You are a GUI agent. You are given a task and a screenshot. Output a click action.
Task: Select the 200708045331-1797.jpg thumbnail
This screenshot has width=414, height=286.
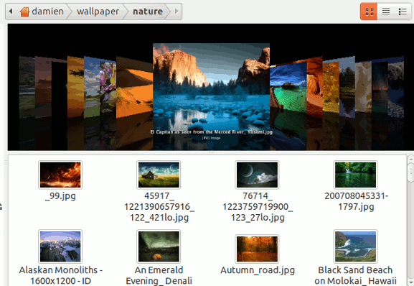pyautogui.click(x=355, y=175)
